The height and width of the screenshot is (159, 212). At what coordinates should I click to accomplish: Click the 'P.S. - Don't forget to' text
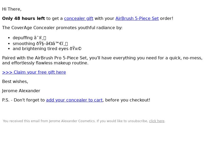(x=23, y=100)
